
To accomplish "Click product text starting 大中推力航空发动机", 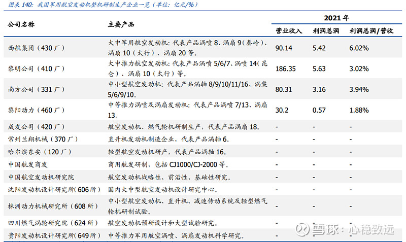I will (x=188, y=68).
